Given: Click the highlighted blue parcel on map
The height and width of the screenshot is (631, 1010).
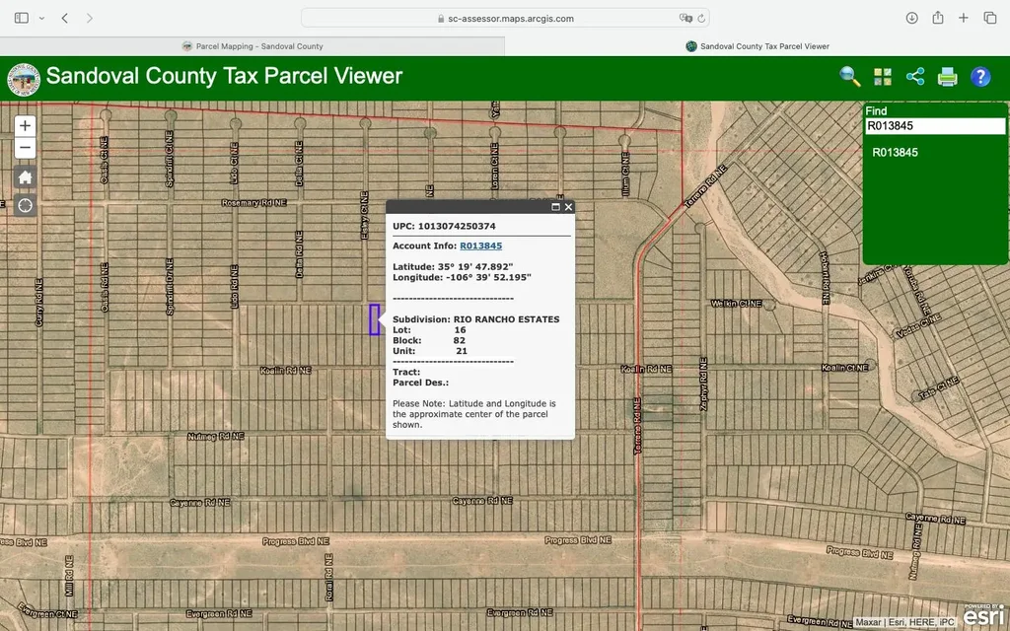Looking at the screenshot, I should click(375, 319).
